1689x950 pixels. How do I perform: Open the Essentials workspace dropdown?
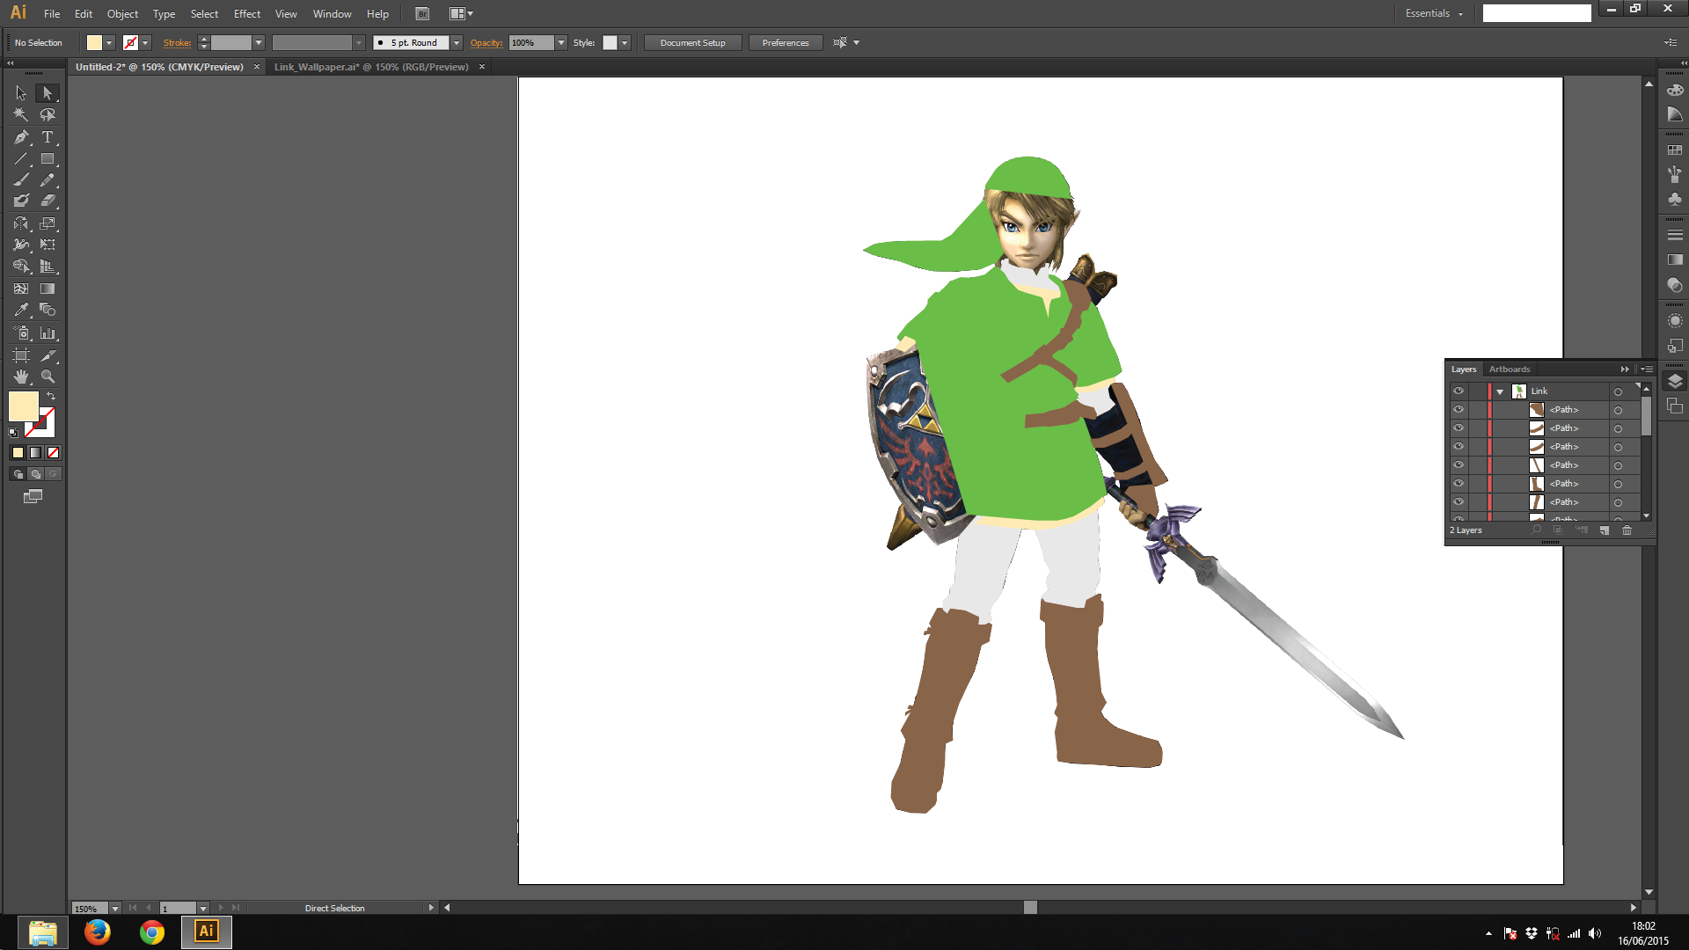[x=1434, y=13]
